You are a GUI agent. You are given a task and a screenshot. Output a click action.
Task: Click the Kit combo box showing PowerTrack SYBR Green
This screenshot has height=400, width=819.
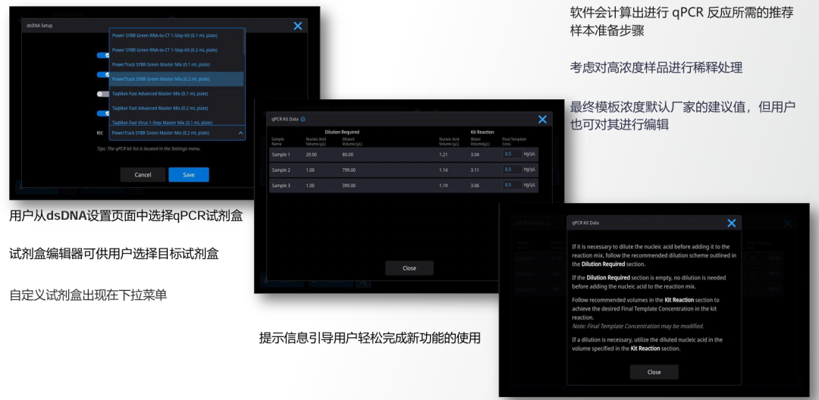tap(177, 133)
